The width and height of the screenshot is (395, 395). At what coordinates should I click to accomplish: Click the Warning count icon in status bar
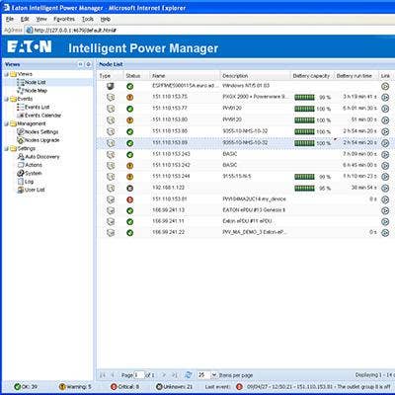click(x=62, y=386)
